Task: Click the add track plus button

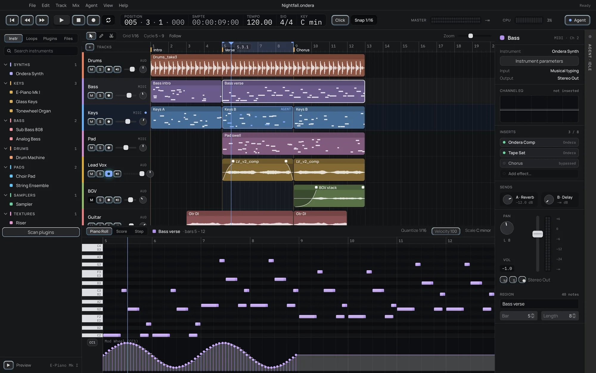Action: coord(90,47)
